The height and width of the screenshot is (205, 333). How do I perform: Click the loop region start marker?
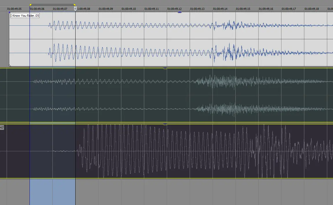click(x=30, y=5)
